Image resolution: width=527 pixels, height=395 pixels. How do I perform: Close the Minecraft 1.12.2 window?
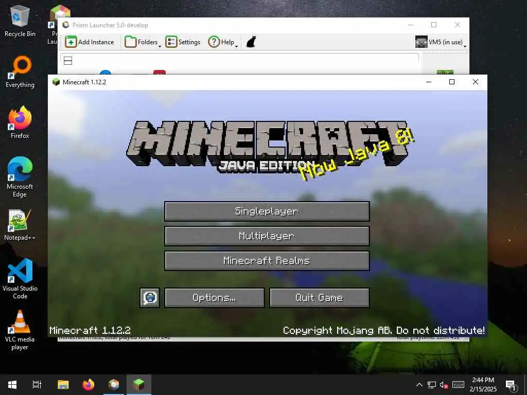click(x=475, y=82)
